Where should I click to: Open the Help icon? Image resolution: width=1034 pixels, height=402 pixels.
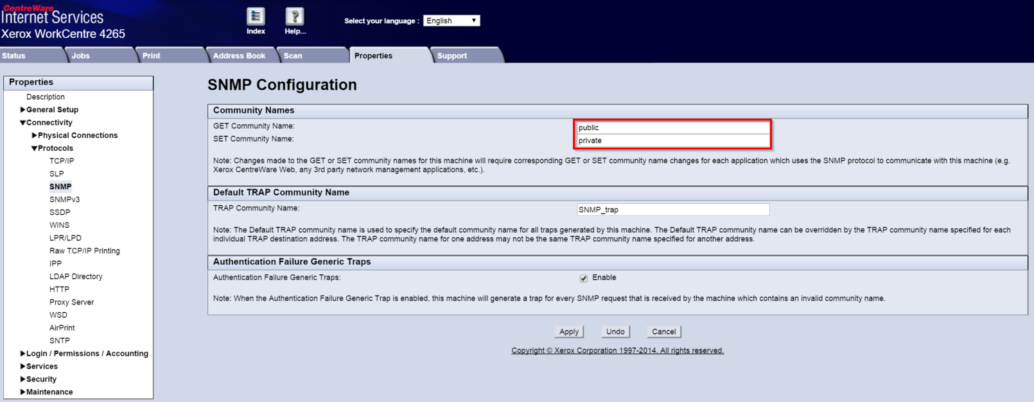pos(295,17)
